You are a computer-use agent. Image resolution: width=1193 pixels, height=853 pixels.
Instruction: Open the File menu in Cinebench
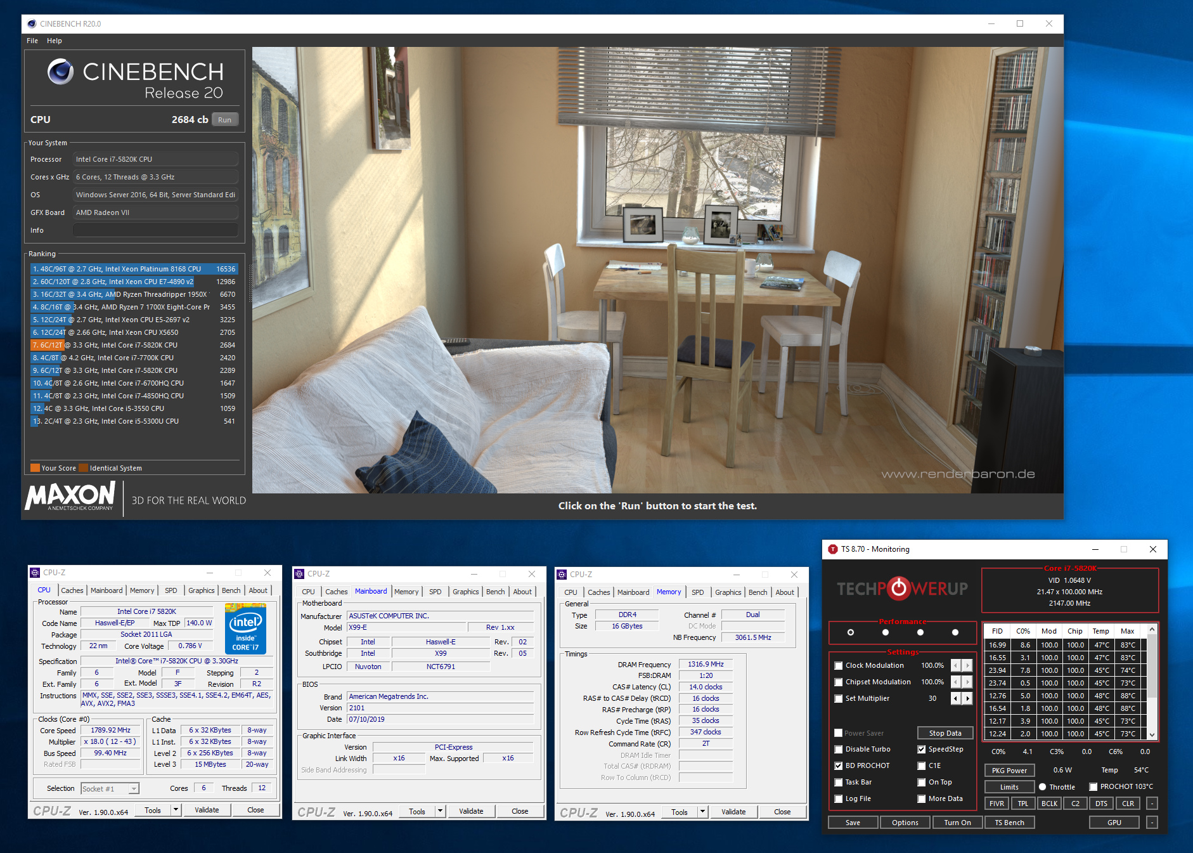tap(32, 41)
